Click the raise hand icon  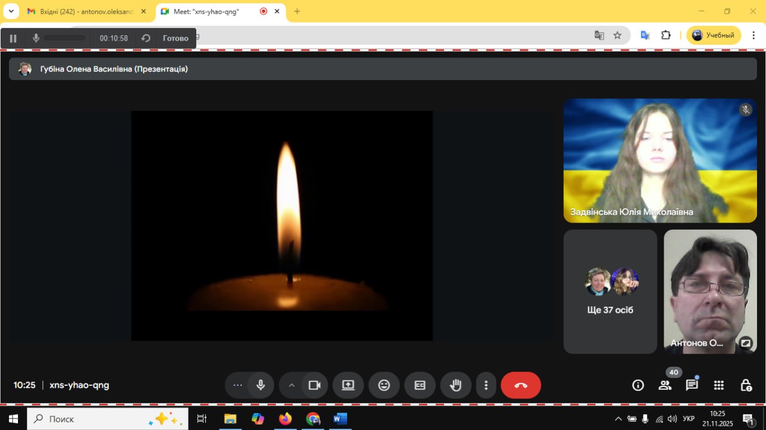(x=456, y=385)
